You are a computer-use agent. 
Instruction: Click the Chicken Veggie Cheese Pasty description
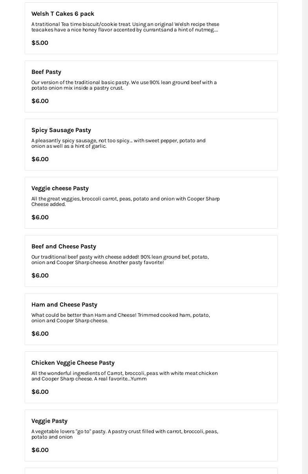pyautogui.click(x=124, y=376)
